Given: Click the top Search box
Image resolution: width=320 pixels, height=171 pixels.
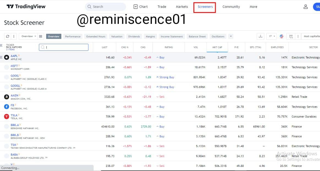Looking at the screenshot, I should [105, 7].
